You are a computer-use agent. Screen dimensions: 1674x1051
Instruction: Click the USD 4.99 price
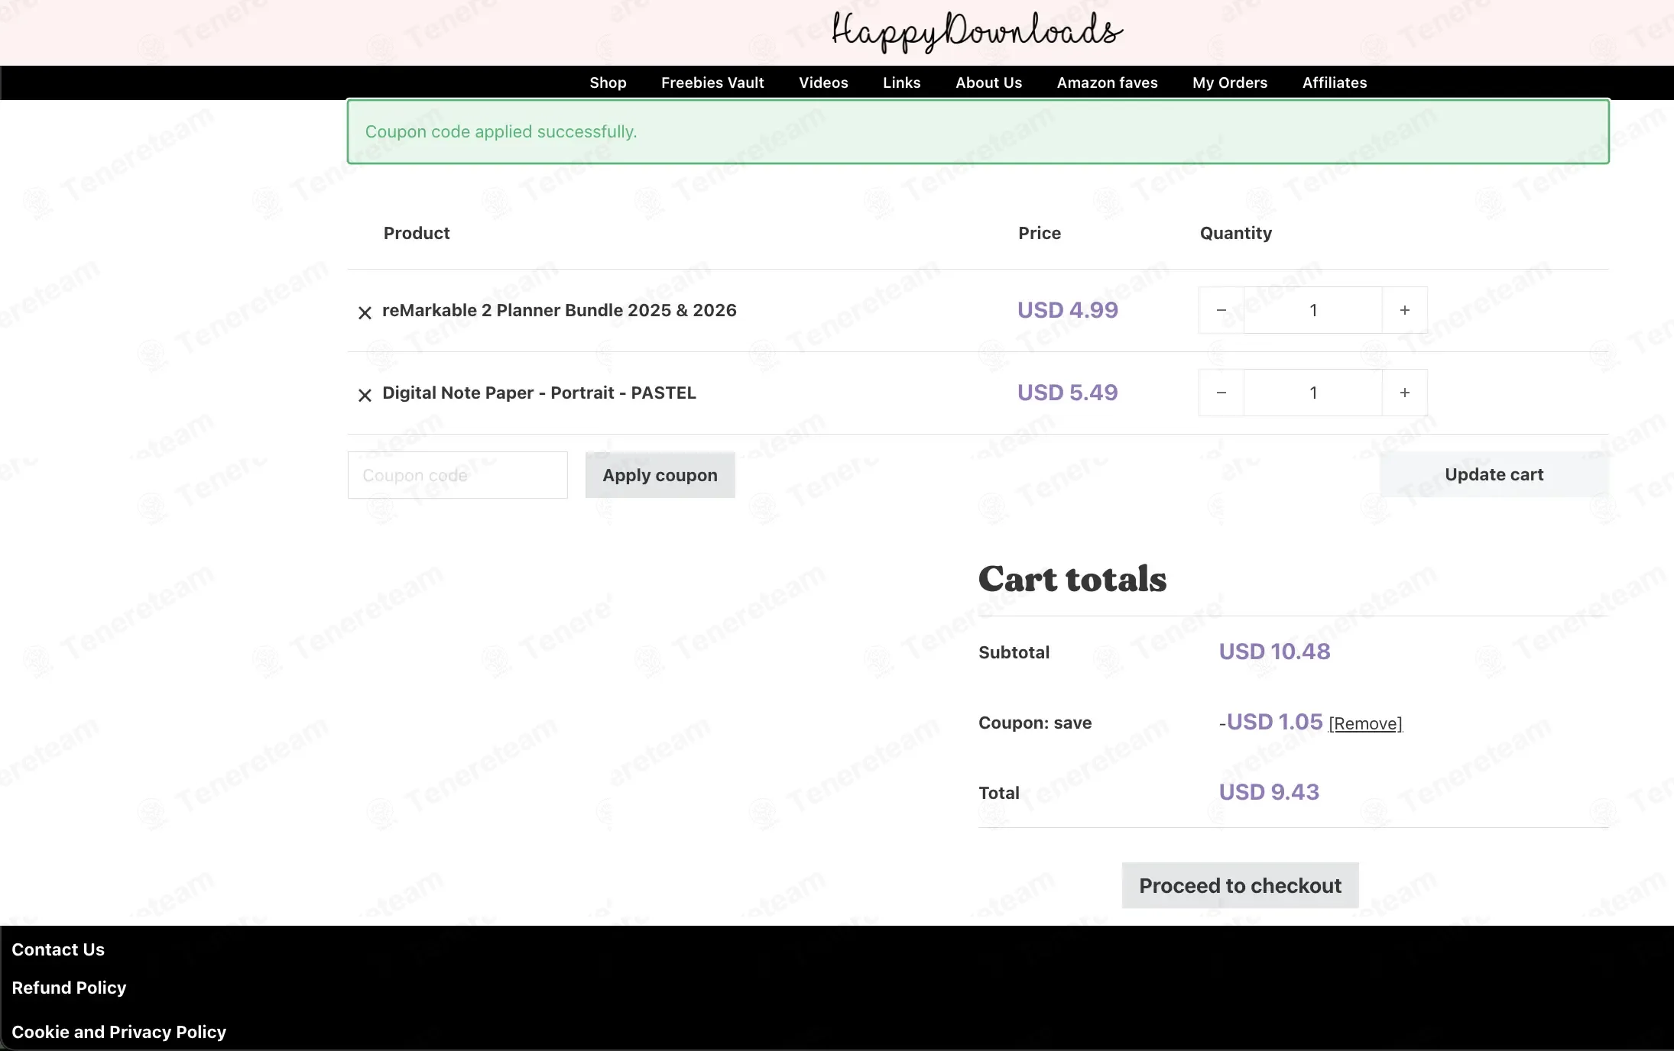point(1067,310)
